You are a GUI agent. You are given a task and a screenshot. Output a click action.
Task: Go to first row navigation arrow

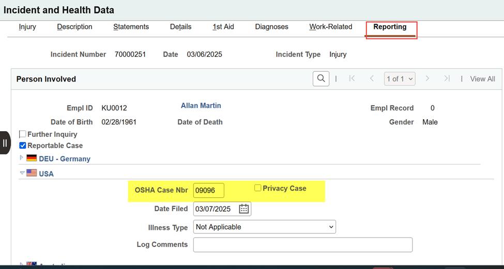(352, 78)
